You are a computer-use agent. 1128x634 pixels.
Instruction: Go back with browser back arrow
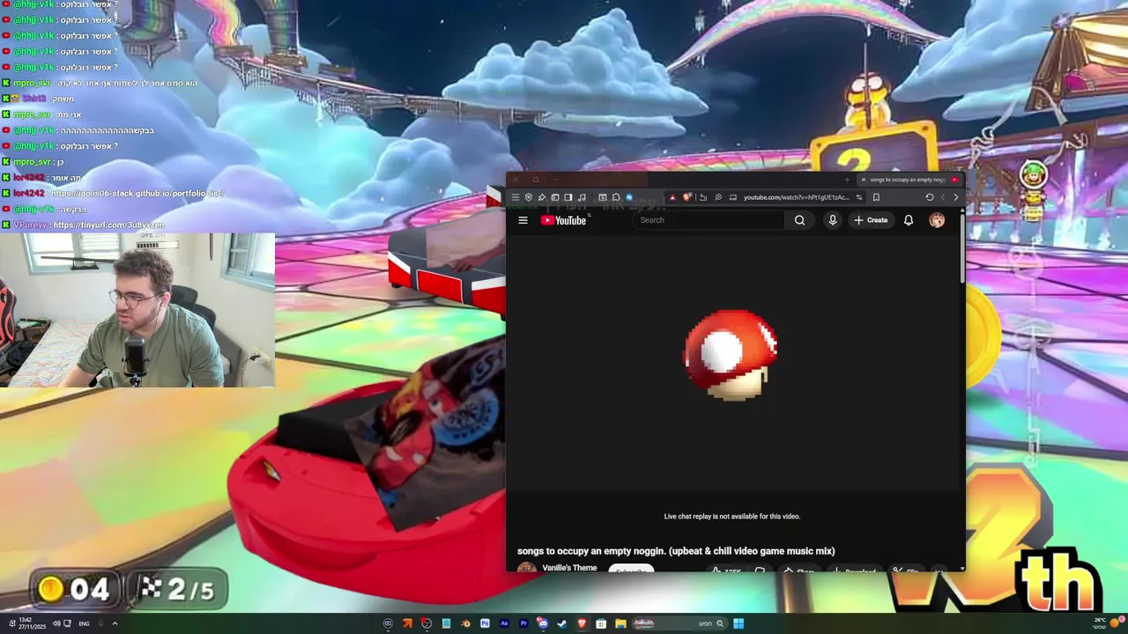coord(955,197)
